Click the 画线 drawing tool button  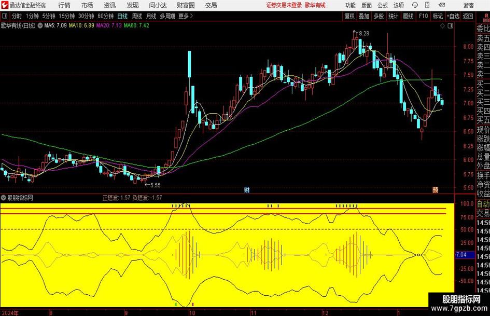[x=408, y=16]
